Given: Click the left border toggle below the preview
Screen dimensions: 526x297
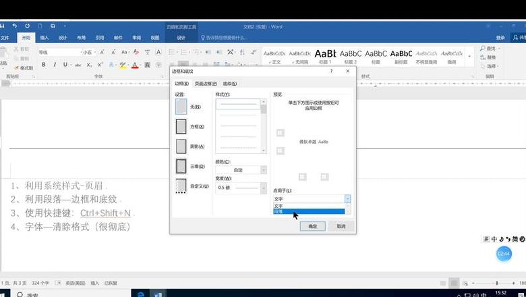Looking at the screenshot, I should pyautogui.click(x=303, y=177).
